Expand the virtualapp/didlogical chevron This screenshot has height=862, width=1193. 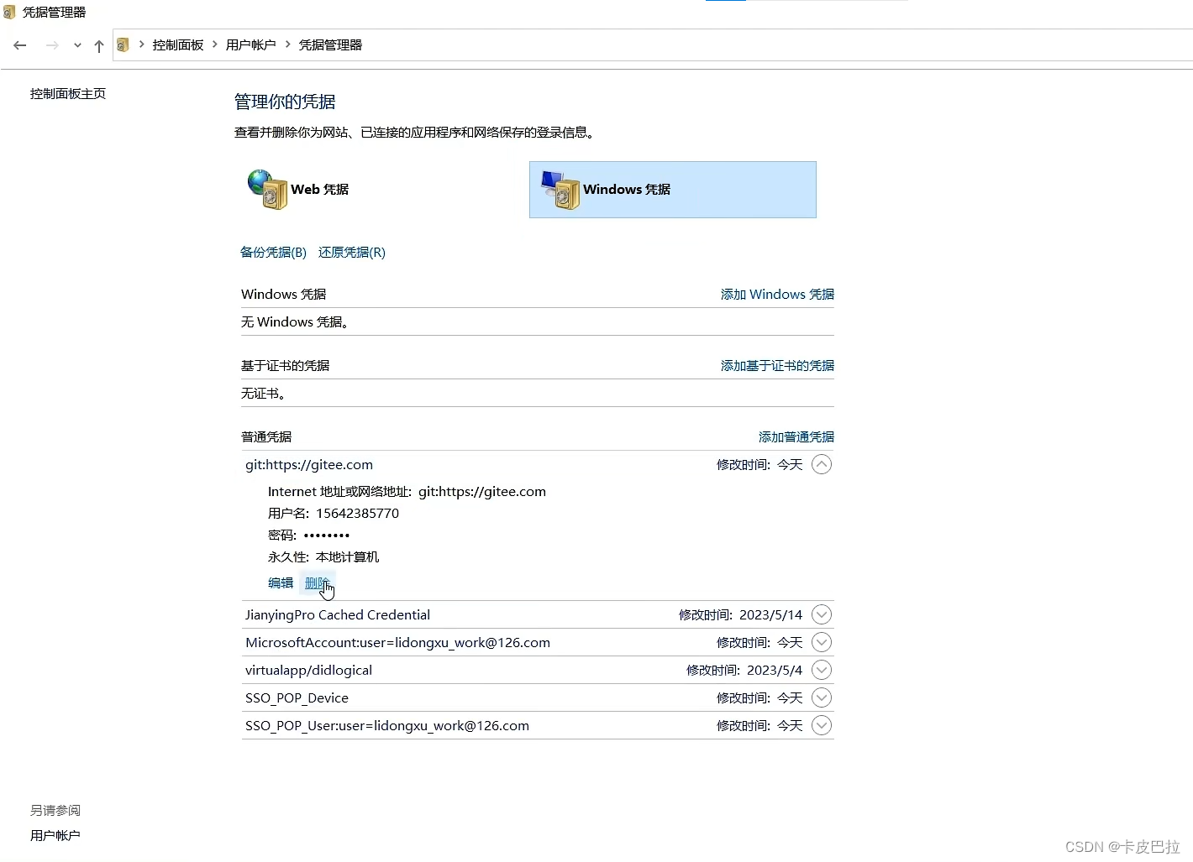click(822, 671)
